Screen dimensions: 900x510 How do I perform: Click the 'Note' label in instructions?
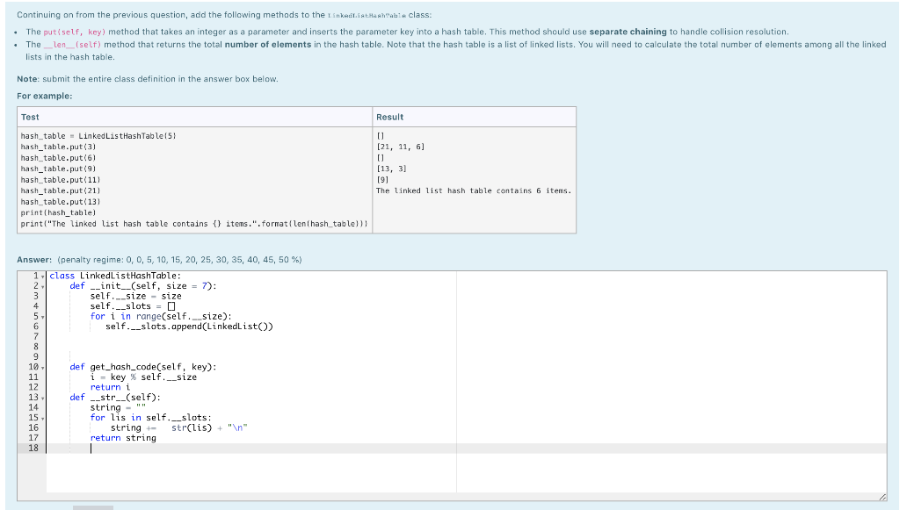tap(27, 79)
